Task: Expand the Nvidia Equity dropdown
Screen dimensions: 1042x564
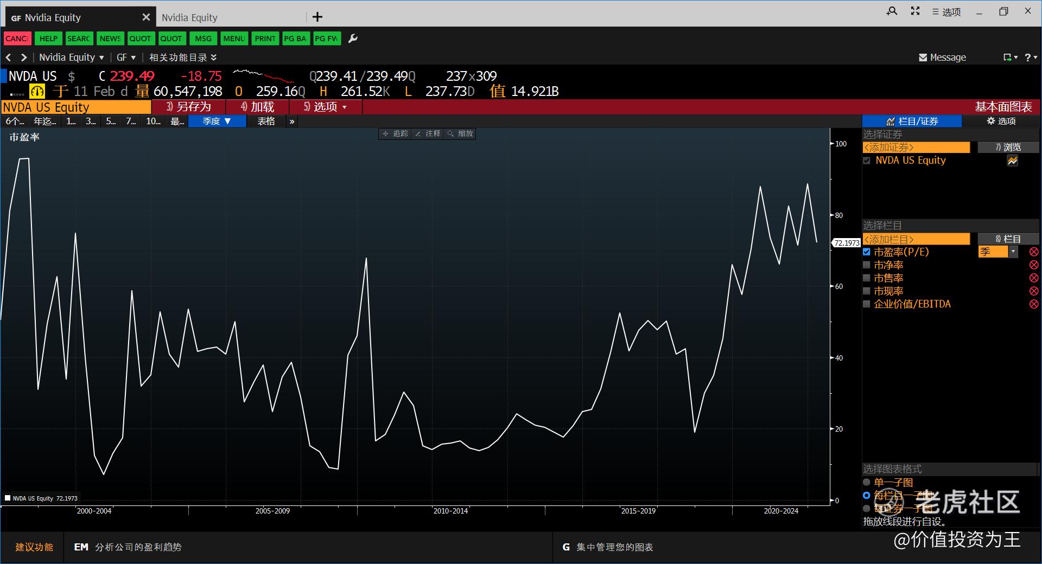Action: click(72, 57)
